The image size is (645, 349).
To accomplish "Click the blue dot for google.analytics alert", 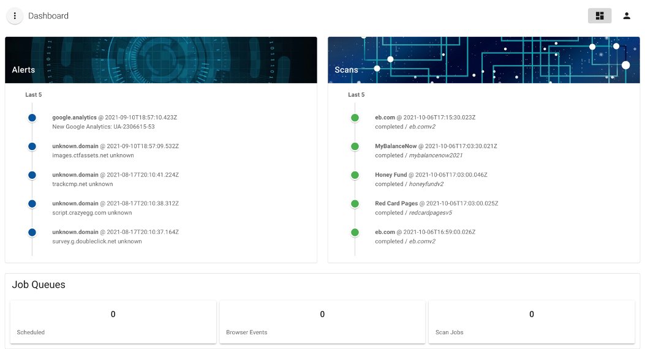I will click(x=32, y=118).
